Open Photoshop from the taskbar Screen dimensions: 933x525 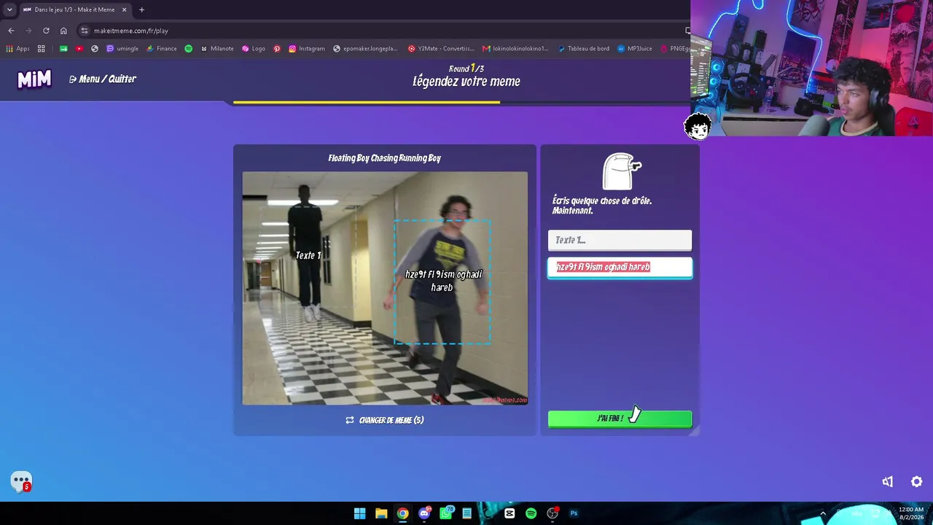click(x=574, y=513)
